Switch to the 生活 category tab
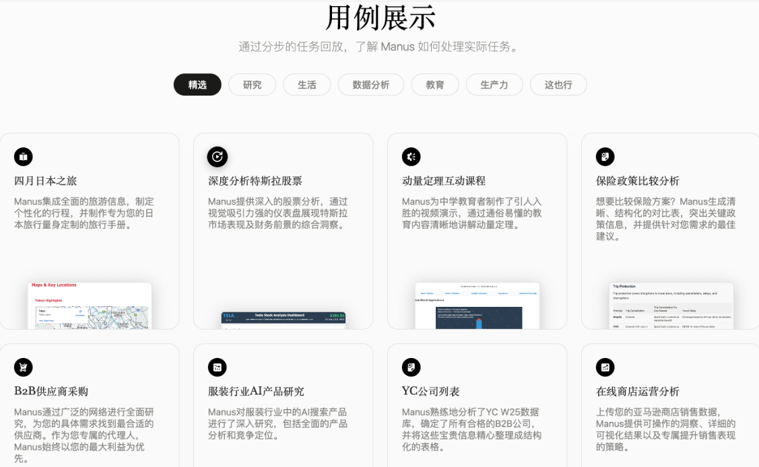 [307, 85]
